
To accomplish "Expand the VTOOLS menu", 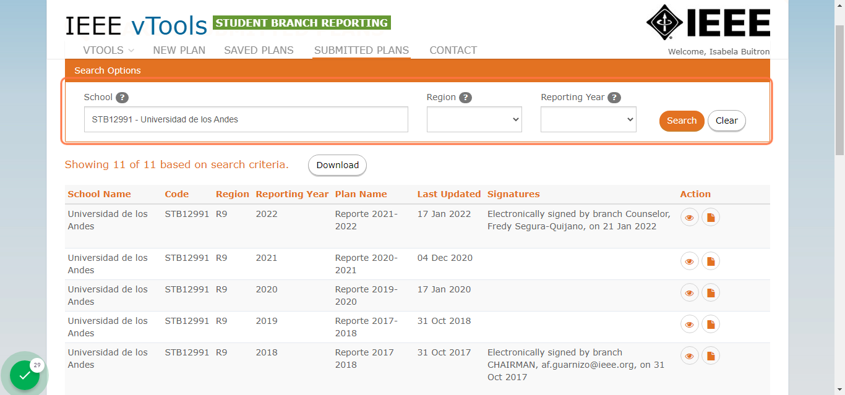I will 109,50.
